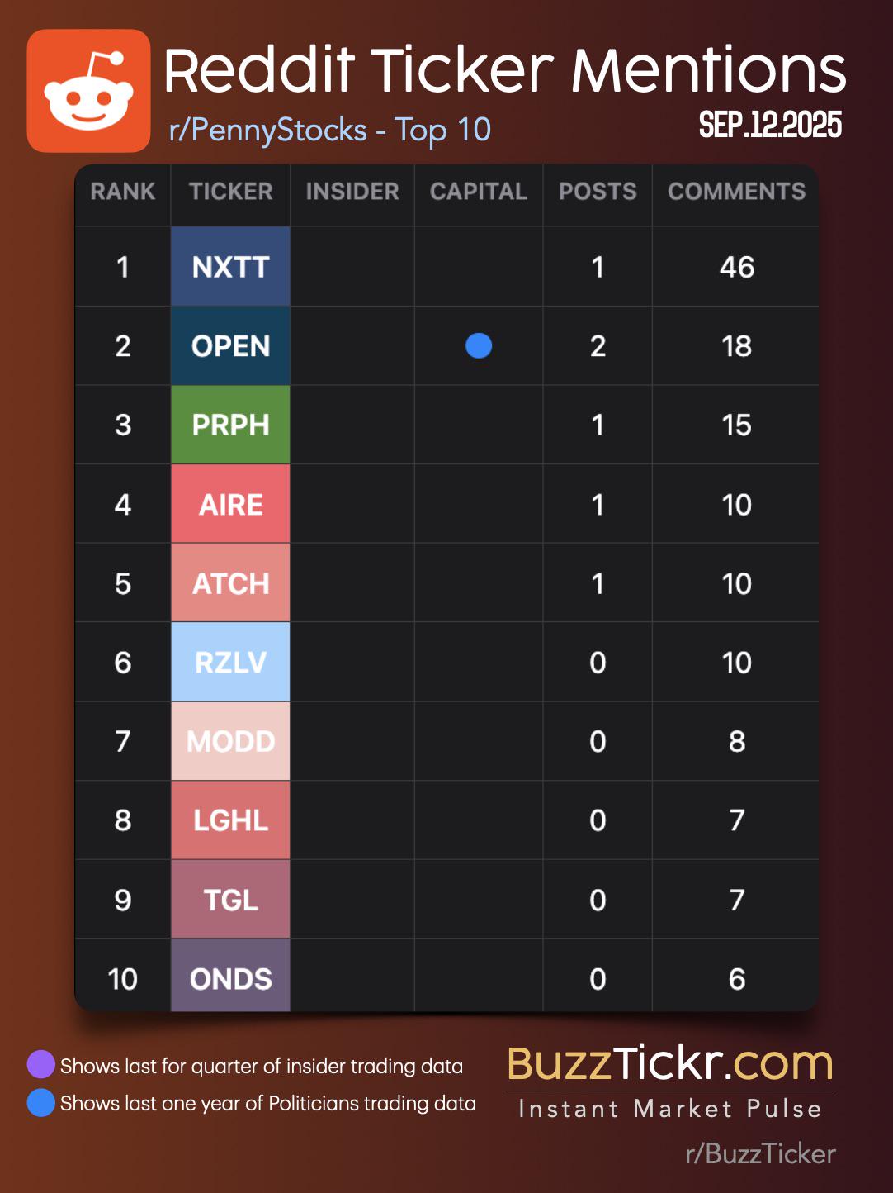Screen dimensions: 893x1193
Task: Select the NXTT ticker cell
Action: (x=230, y=267)
